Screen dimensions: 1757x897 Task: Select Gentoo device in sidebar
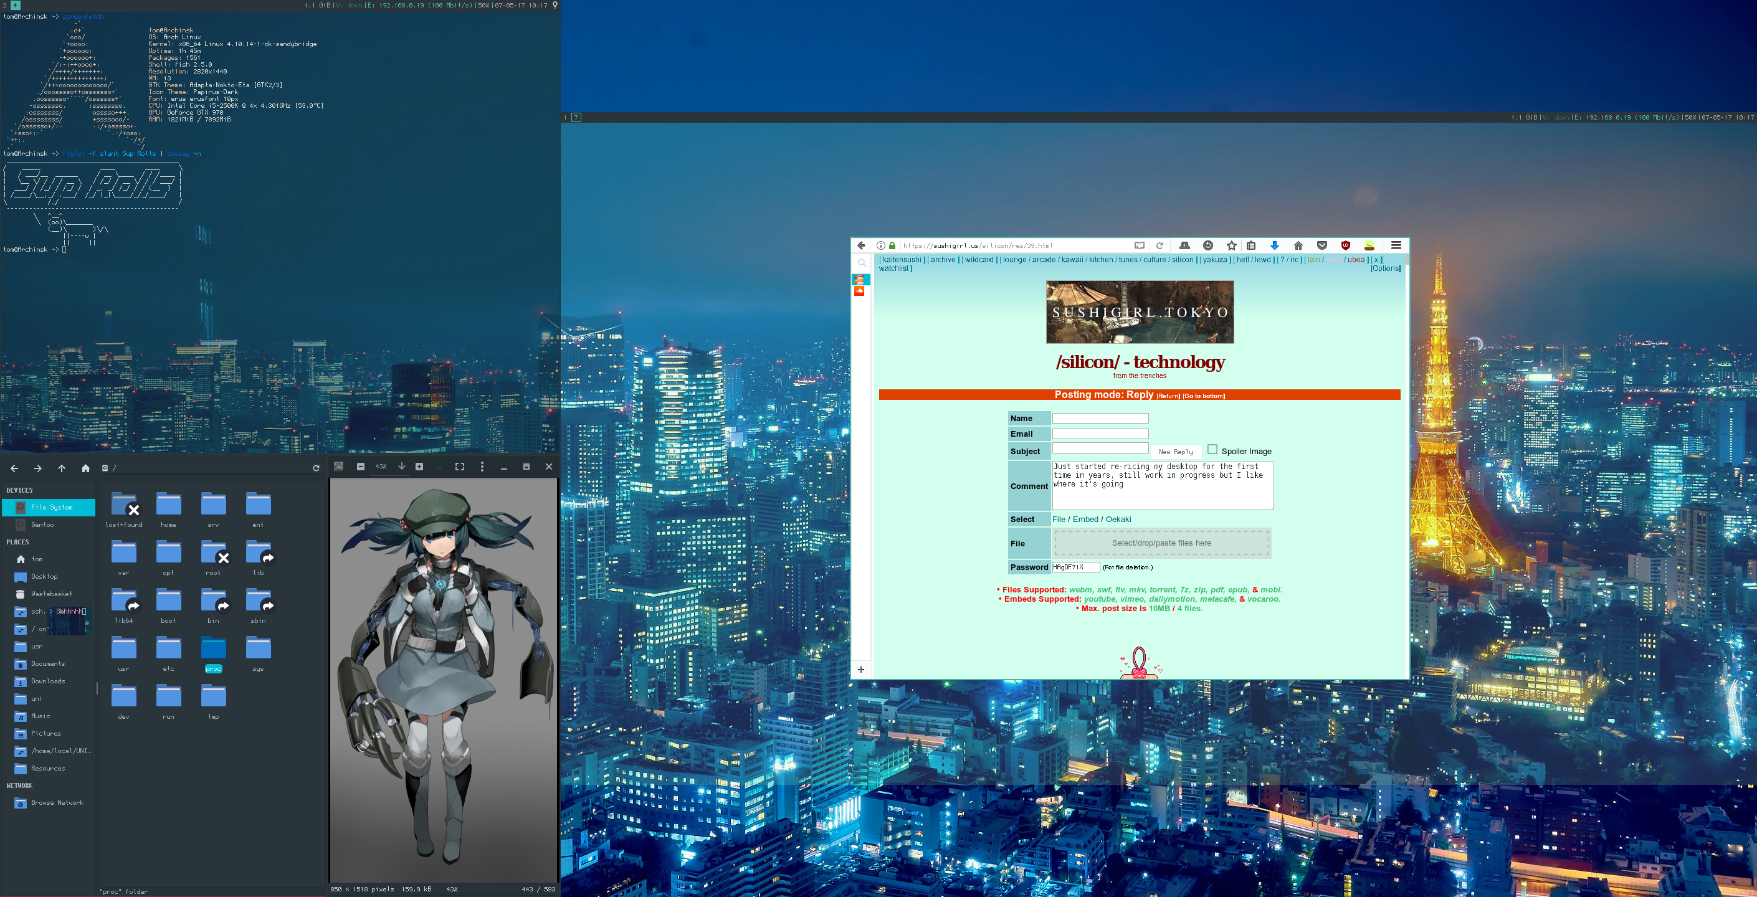42,524
